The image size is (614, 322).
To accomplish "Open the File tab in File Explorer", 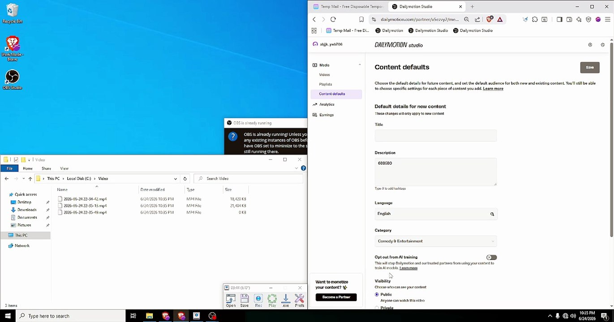I will pos(9,168).
